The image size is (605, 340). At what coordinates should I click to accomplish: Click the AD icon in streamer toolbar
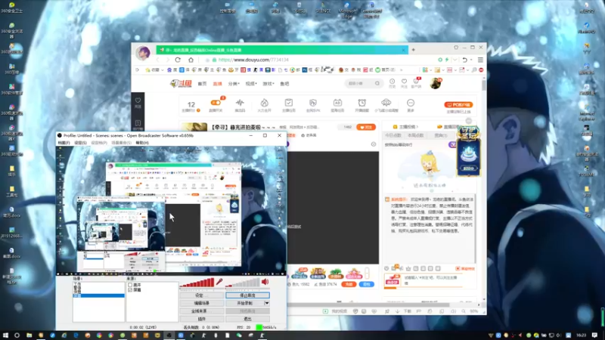(x=337, y=103)
